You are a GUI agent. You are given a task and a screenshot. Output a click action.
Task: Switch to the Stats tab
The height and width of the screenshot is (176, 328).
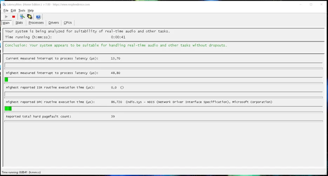pyautogui.click(x=19, y=23)
